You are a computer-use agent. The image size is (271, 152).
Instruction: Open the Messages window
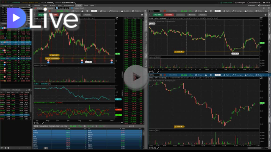240,3
